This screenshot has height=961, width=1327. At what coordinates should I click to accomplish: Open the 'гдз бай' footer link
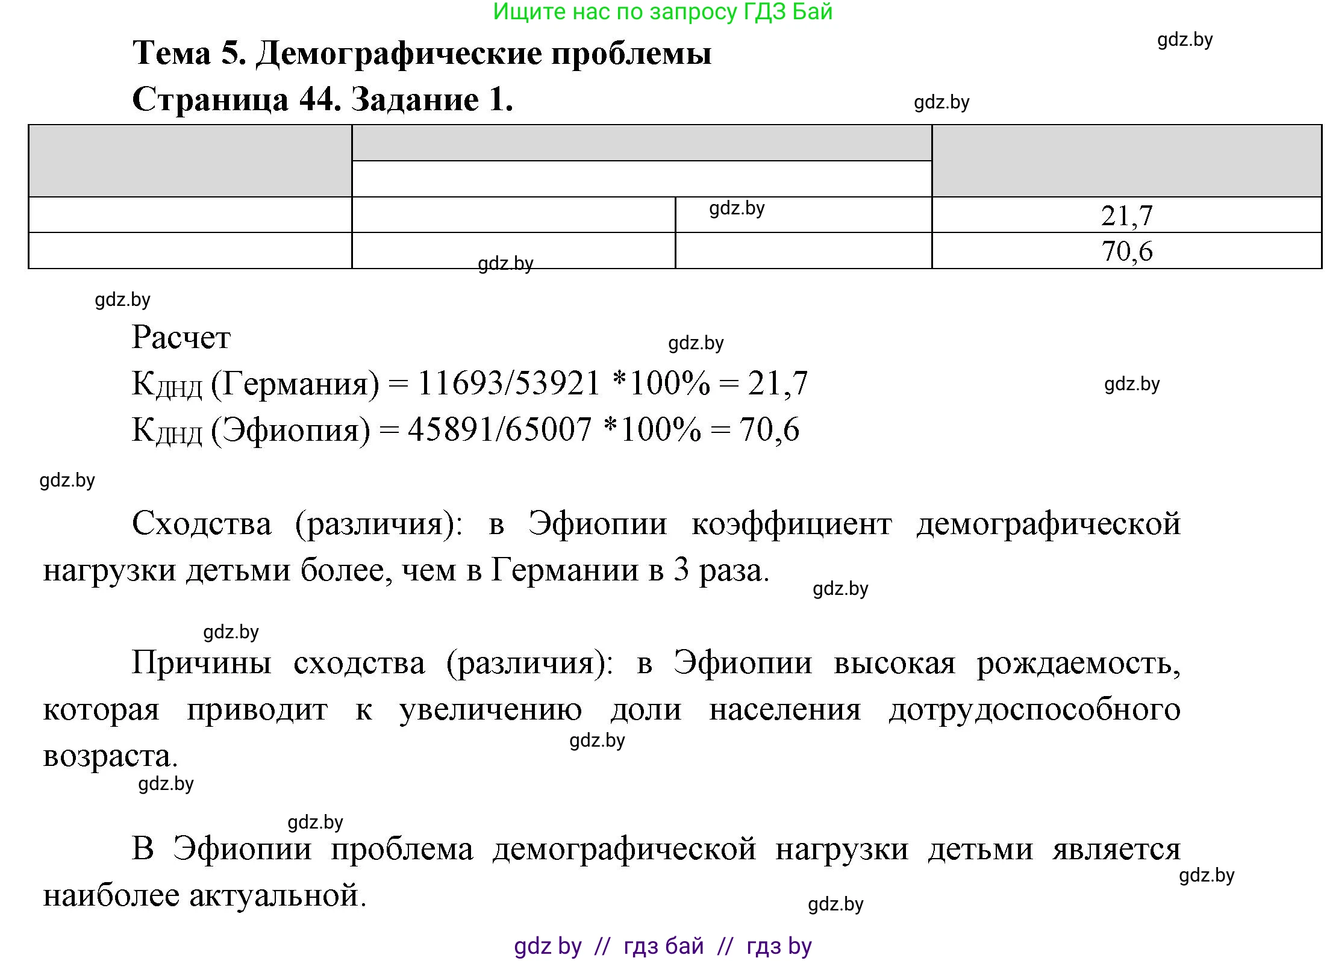[663, 944]
